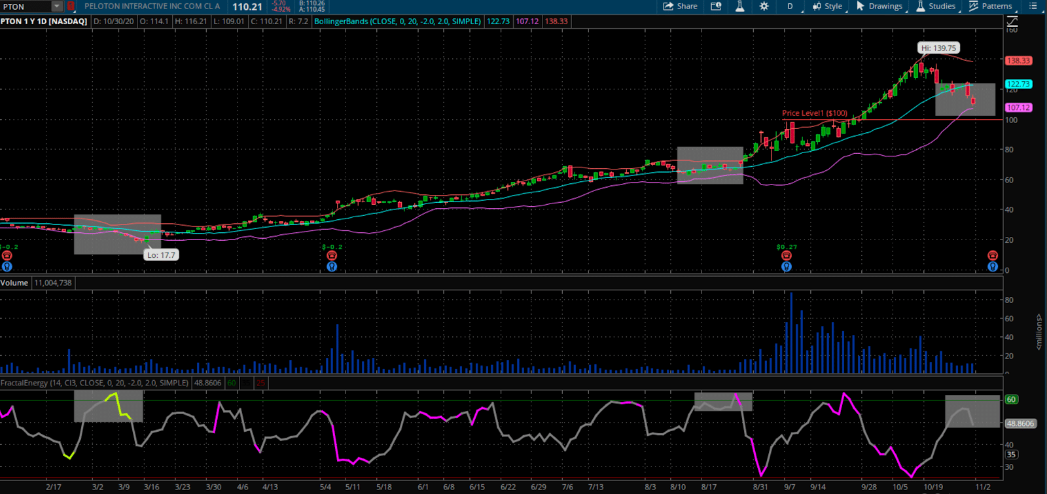Click the 35 axis tag in lower panel
This screenshot has width=1047, height=494.
[1012, 454]
